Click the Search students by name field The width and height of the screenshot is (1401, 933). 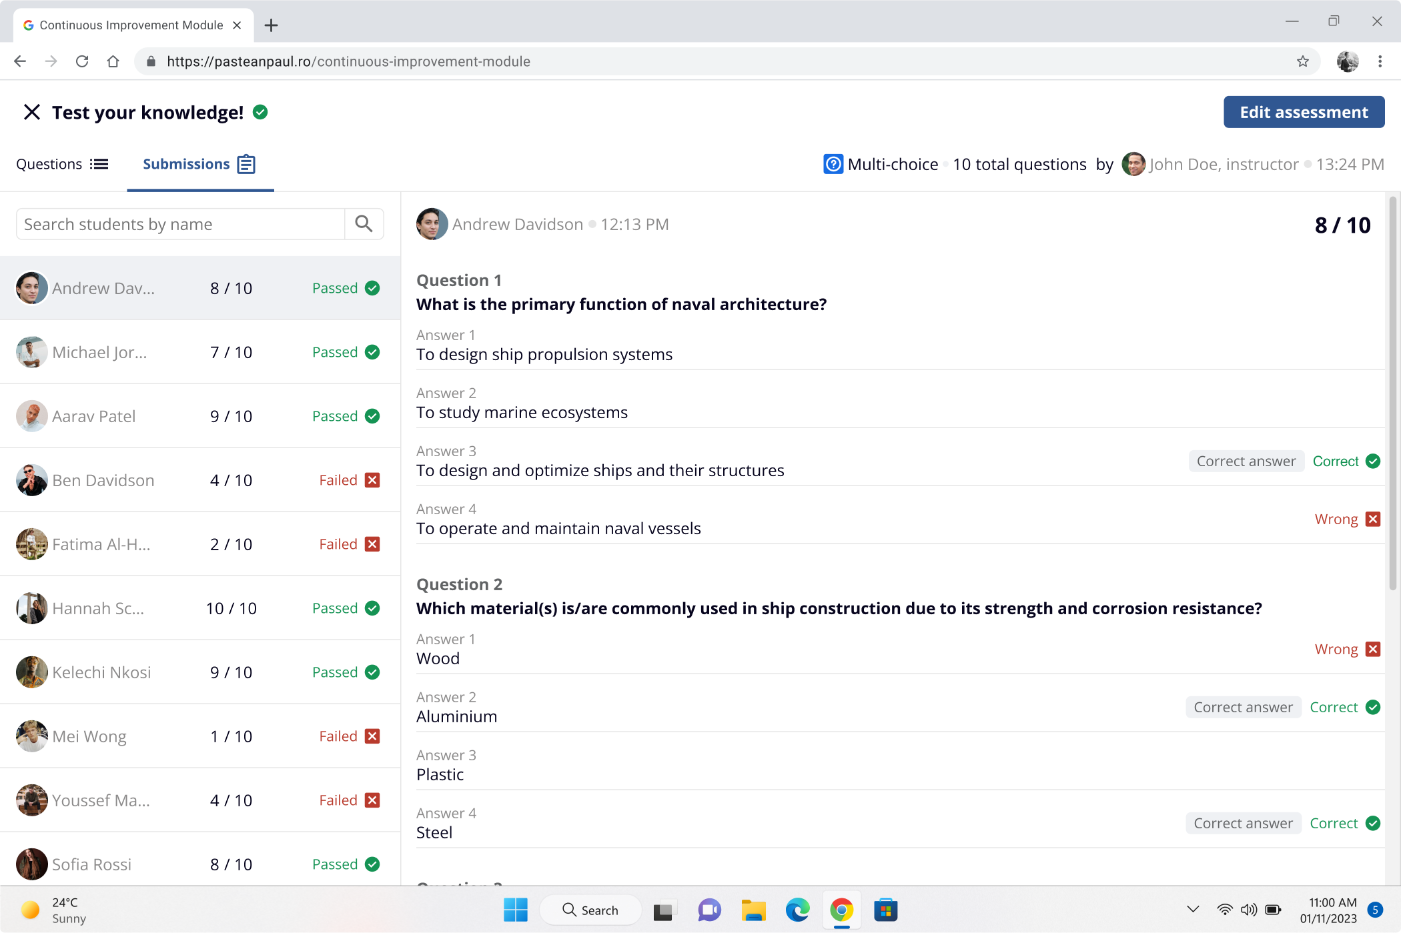pos(180,224)
